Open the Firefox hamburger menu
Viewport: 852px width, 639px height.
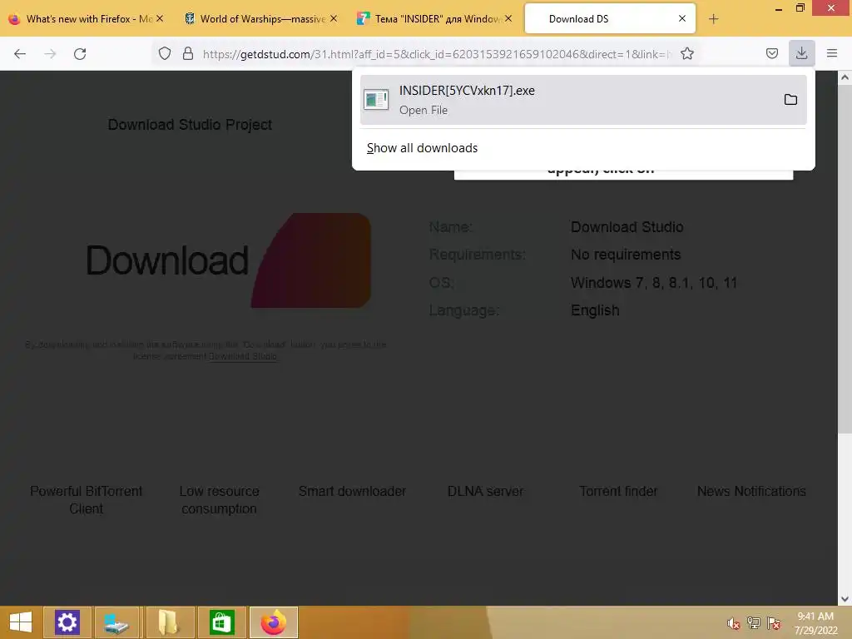click(x=832, y=53)
